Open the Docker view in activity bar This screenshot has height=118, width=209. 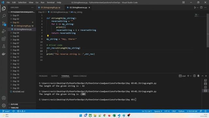click(4, 54)
